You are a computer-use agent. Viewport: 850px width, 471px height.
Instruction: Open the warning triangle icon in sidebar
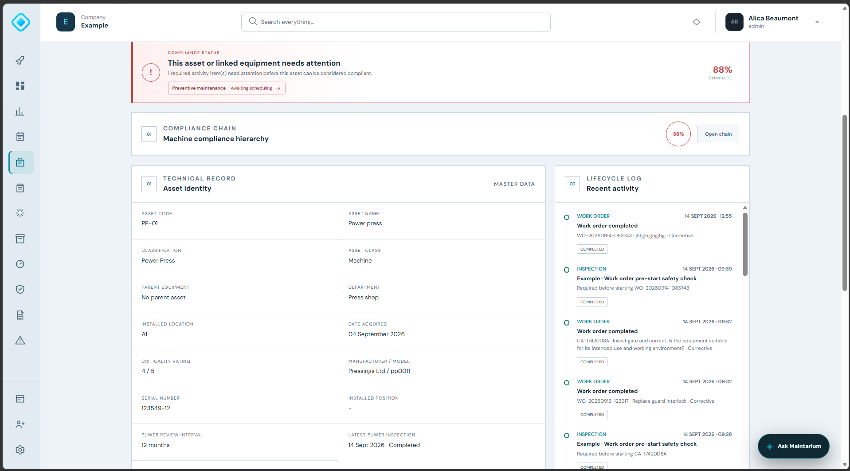[20, 340]
